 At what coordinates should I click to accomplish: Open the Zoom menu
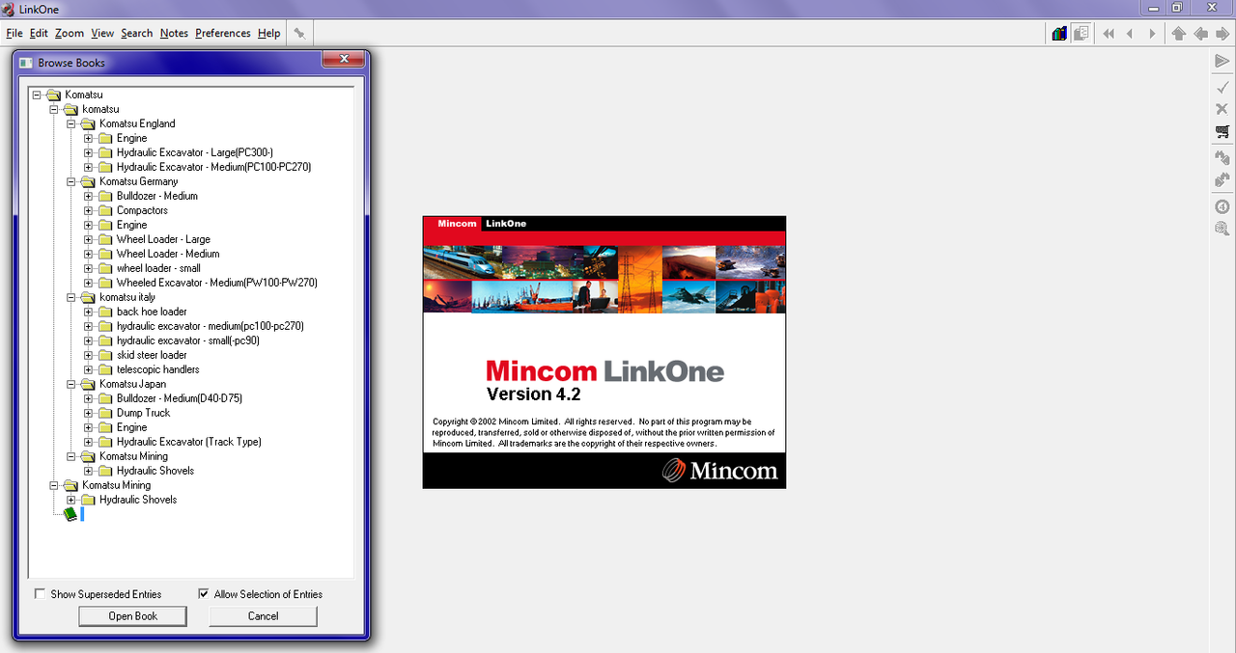point(70,33)
